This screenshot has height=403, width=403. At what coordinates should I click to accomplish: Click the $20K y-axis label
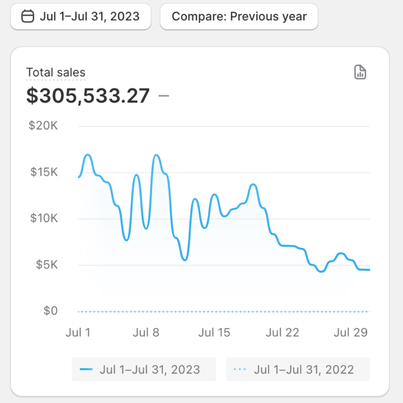pos(44,126)
